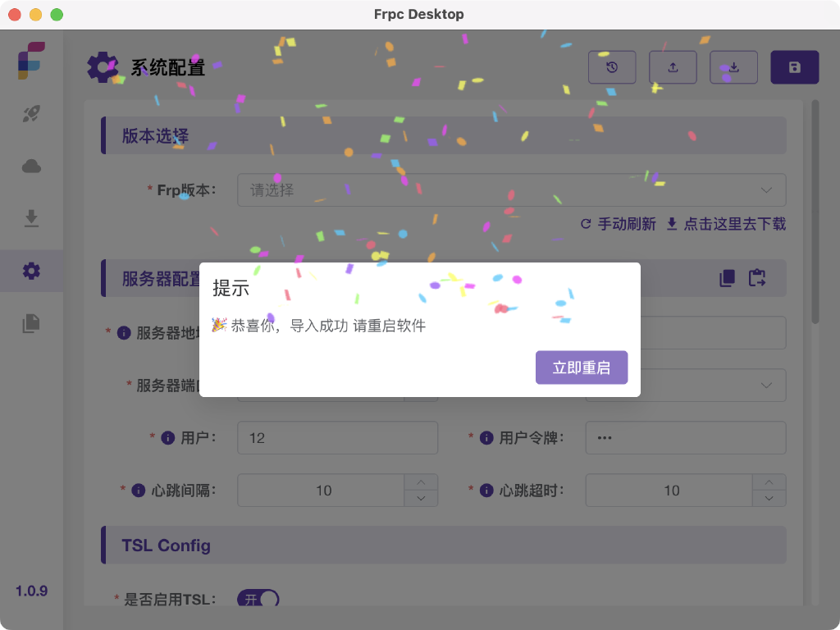Click inside the 用户 input field
This screenshot has height=630, width=840.
pos(336,437)
